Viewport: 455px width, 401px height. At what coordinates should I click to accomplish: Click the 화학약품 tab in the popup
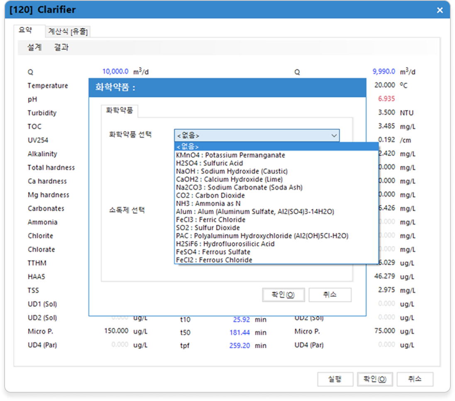tap(120, 111)
